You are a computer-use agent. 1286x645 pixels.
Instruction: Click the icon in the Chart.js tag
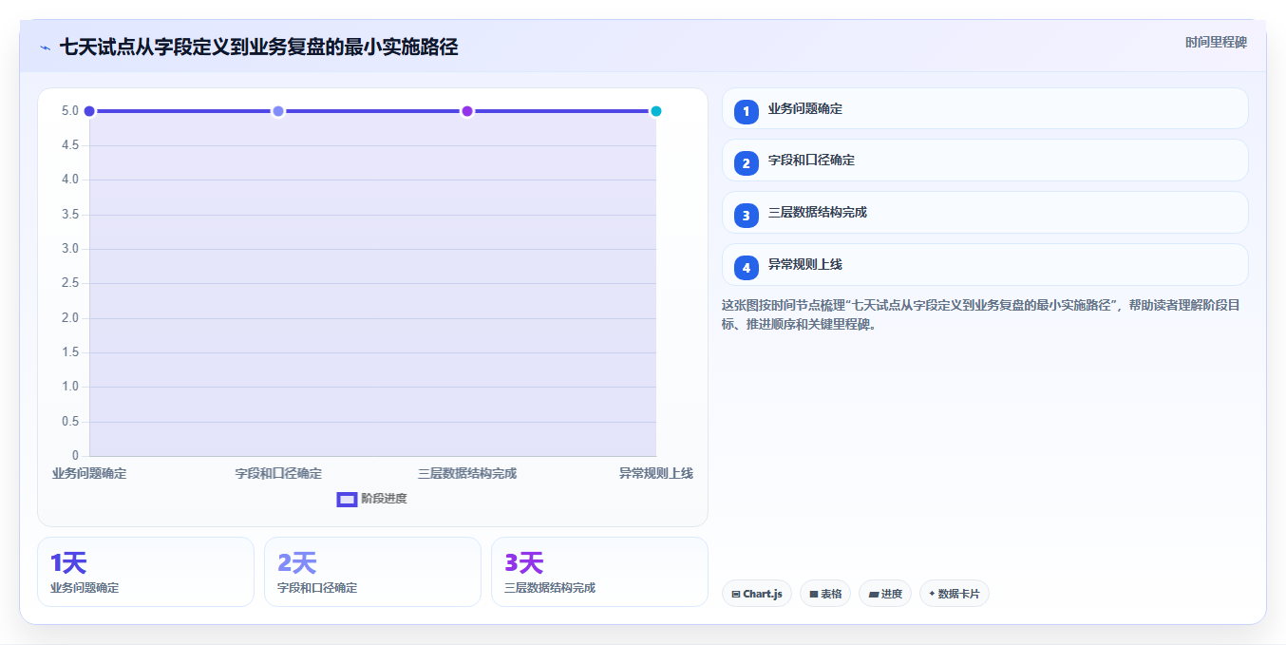click(736, 595)
